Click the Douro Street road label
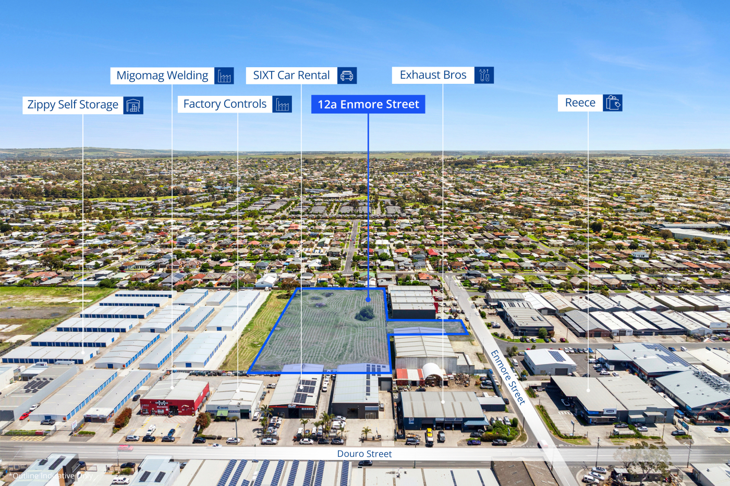Image resolution: width=730 pixels, height=486 pixels. [x=364, y=454]
